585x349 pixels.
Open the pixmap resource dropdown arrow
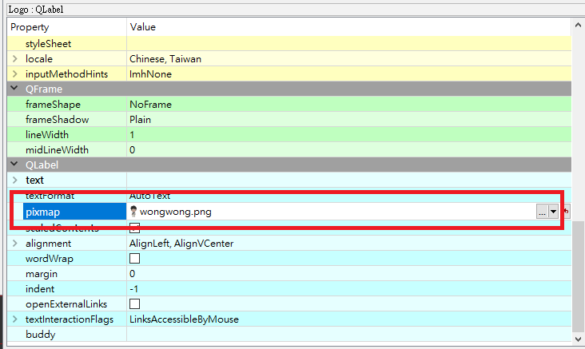click(553, 212)
